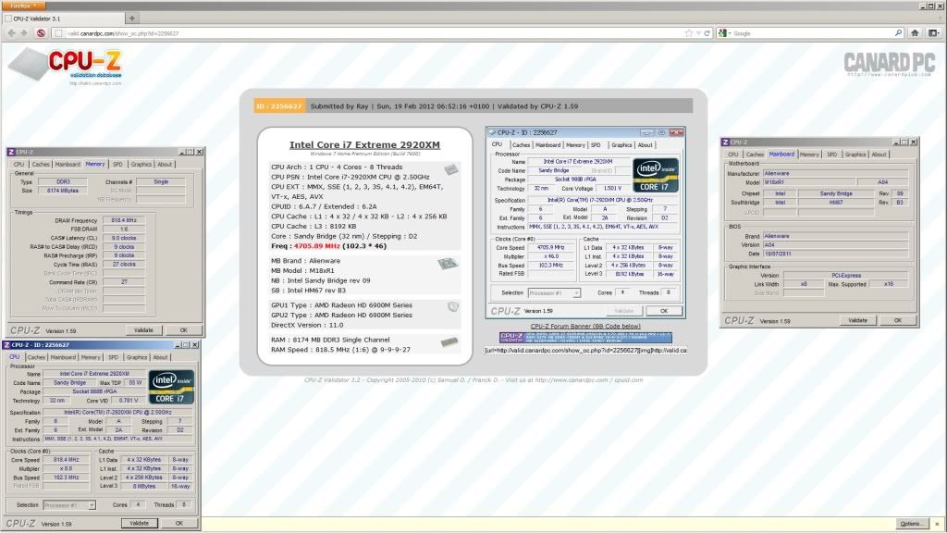Image resolution: width=947 pixels, height=533 pixels.
Task: Click the memory stick icon beside RAM
Action: (x=449, y=342)
